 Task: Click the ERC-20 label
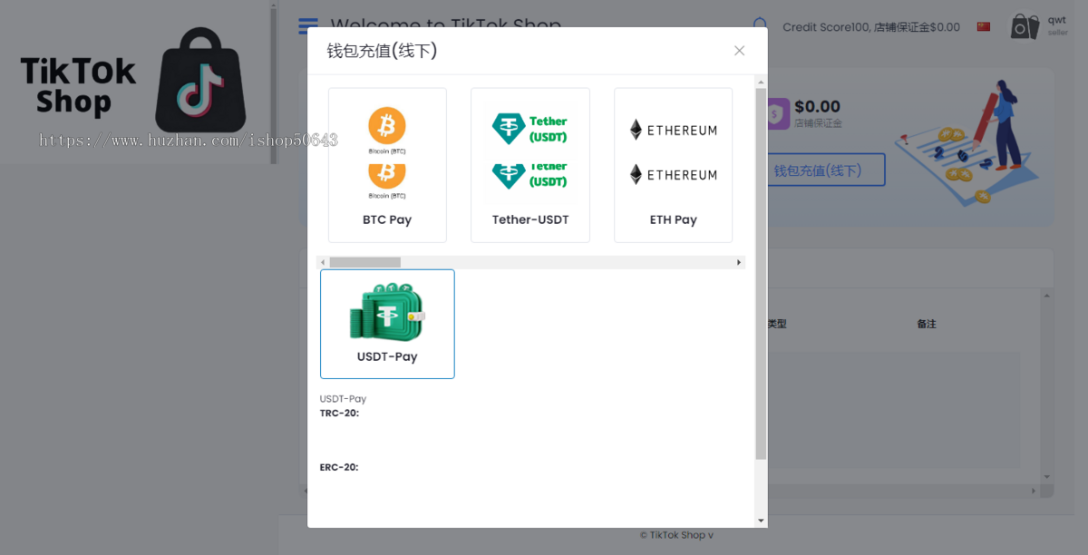[339, 468]
